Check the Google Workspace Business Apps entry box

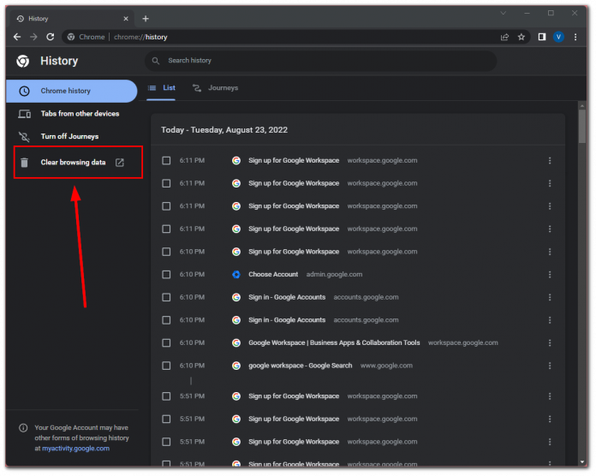[166, 342]
